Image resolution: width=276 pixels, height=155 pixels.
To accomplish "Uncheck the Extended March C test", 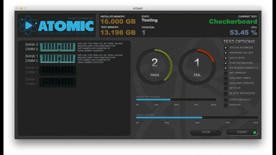I will (x=226, y=68).
